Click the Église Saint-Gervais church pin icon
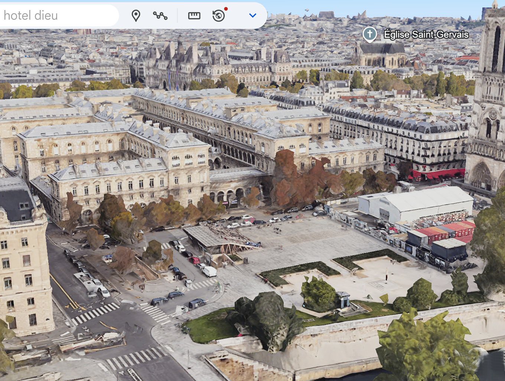The height and width of the screenshot is (381, 505). (x=369, y=34)
